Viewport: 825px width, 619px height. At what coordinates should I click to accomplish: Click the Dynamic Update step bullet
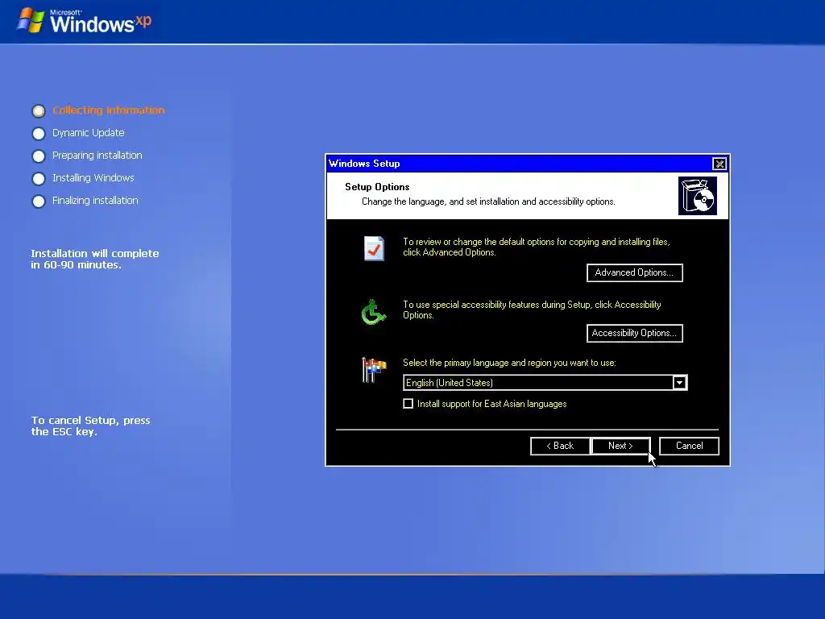pos(39,134)
